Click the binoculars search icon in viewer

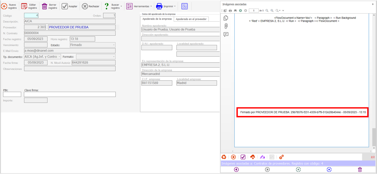tap(235, 11)
